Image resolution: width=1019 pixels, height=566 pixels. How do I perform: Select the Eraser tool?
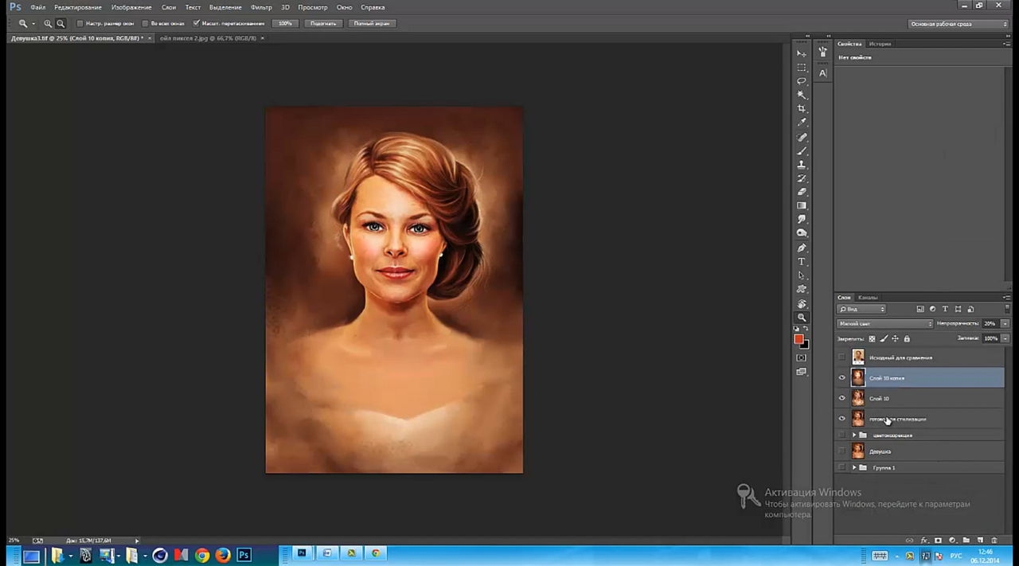click(802, 192)
